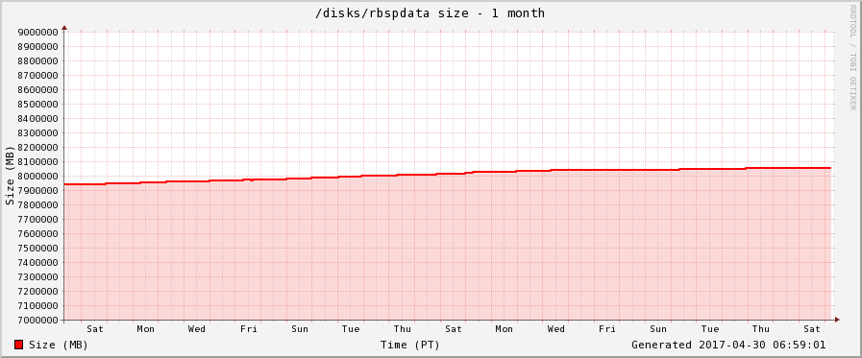
Task: Click the first 'Sat' x-axis label
Action: [x=94, y=329]
